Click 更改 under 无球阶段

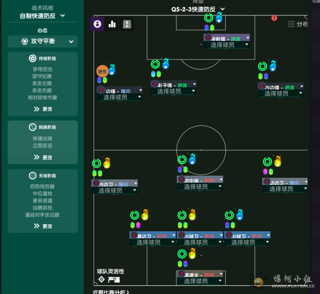[43, 226]
